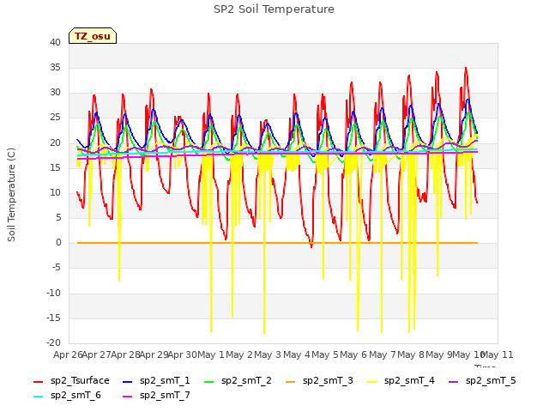549x412 pixels.
Task: Click the 40 y-axis tick label
Action: click(55, 43)
